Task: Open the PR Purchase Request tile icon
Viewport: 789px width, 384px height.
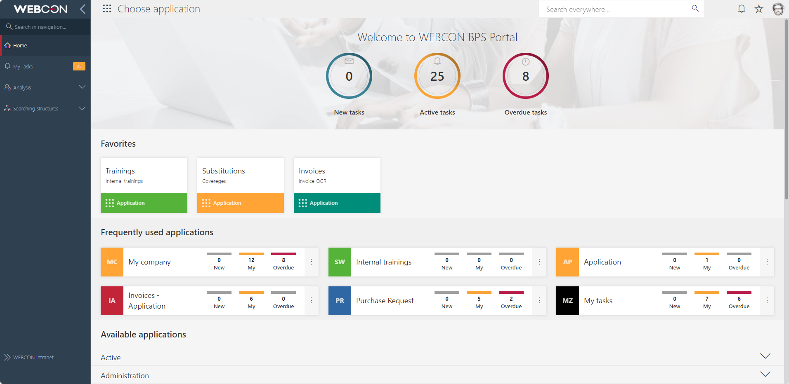Action: pyautogui.click(x=340, y=301)
